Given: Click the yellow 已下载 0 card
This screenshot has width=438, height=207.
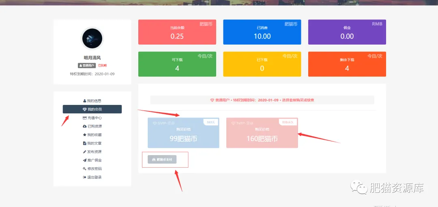Looking at the screenshot, I should [262, 64].
